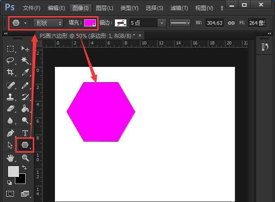The height and width of the screenshot is (202, 275).
Task: Close the PS画六边形 document tab
Action: tap(140, 35)
